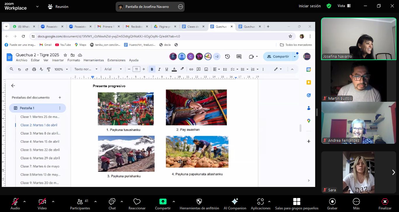This screenshot has height=212, width=399.
Task: Expand the Participantes options arrow
Action: [x=96, y=202]
